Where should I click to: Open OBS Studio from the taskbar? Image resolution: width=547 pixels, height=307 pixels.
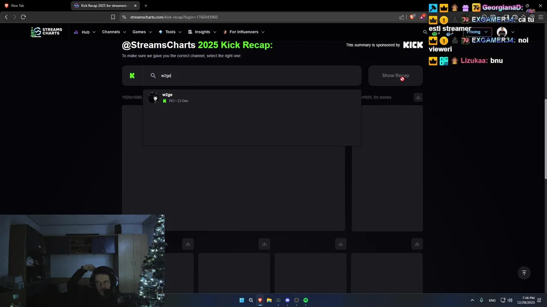(x=297, y=300)
